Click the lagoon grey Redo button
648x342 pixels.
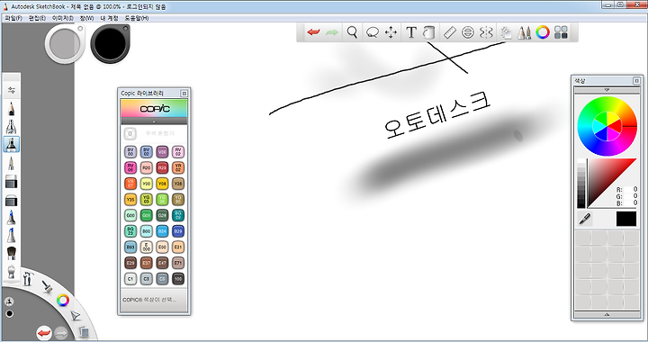(61, 333)
